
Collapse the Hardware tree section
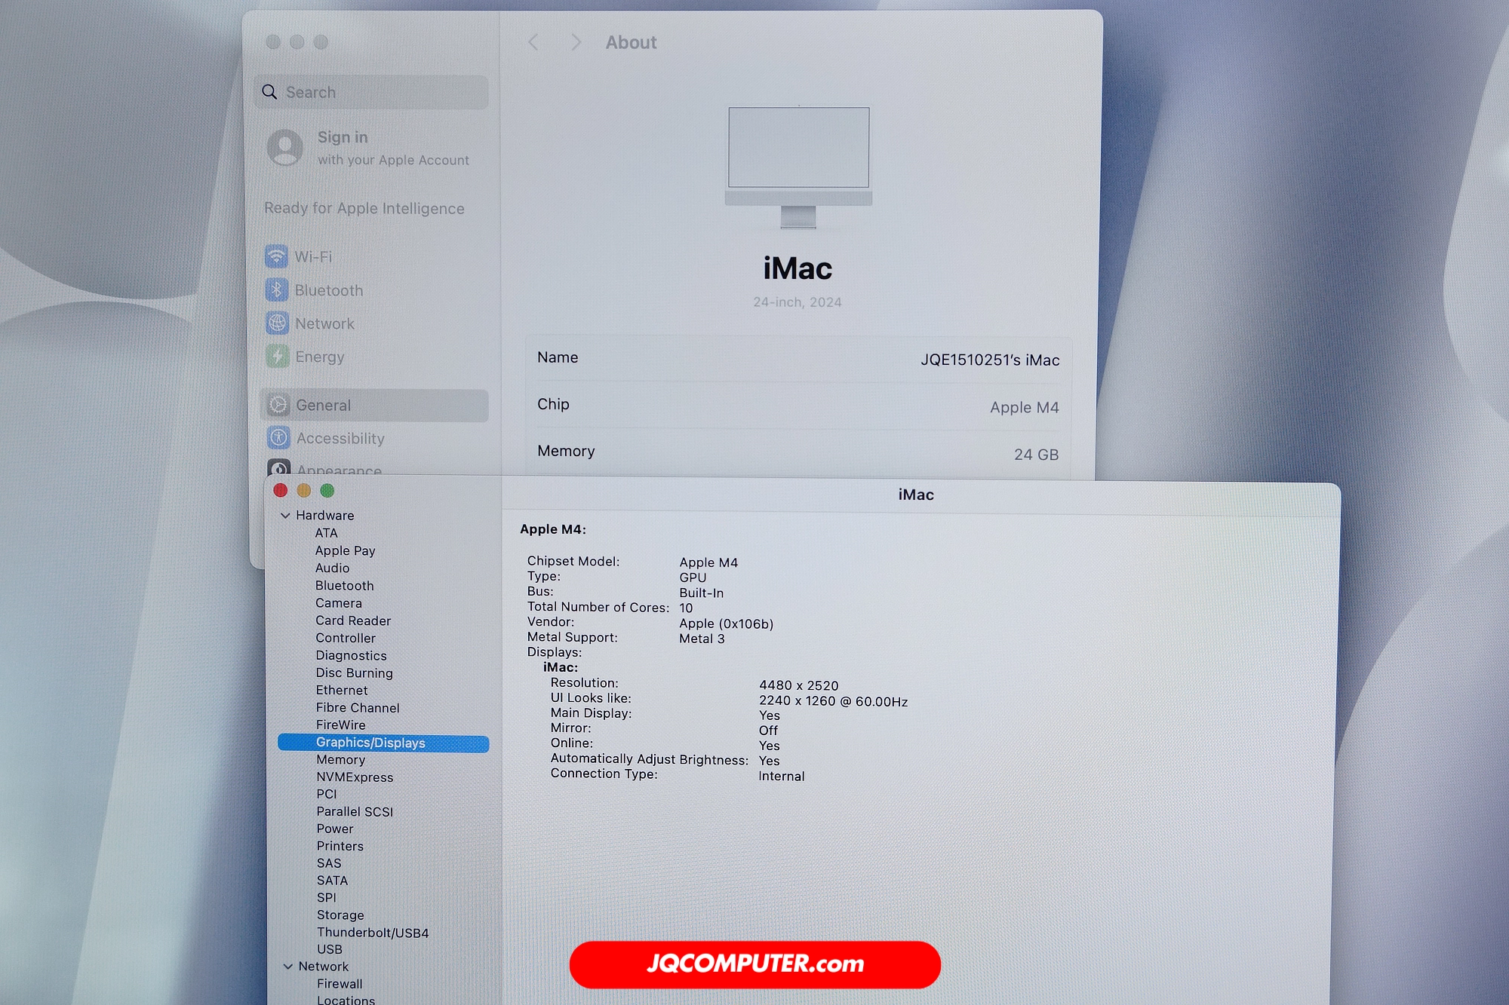coord(285,516)
